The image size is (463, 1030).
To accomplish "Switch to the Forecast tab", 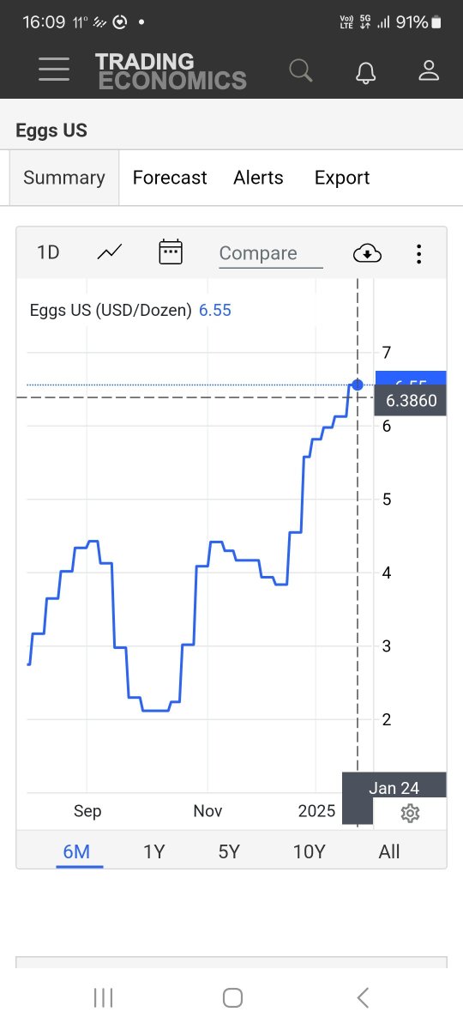I will point(170,178).
